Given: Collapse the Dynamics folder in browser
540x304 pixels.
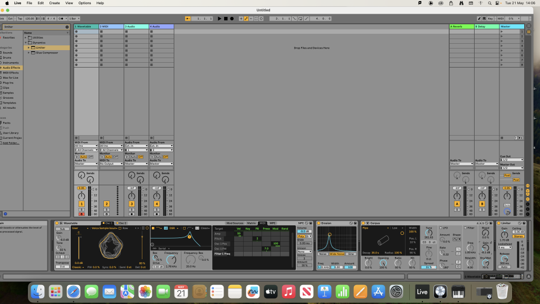Looking at the screenshot, I should (25, 43).
